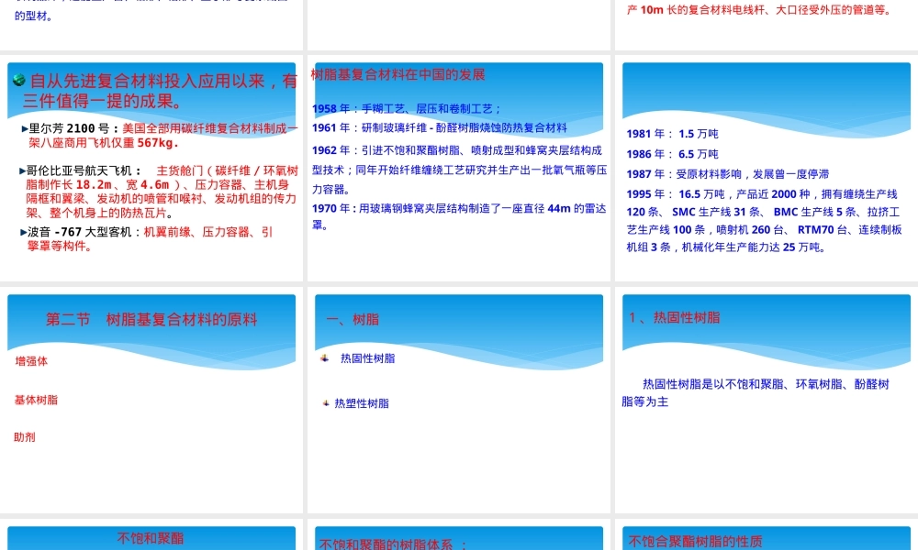Open the partial slide titled 不饱和聚酯
Screen dimensions: 918x550
pos(151,534)
